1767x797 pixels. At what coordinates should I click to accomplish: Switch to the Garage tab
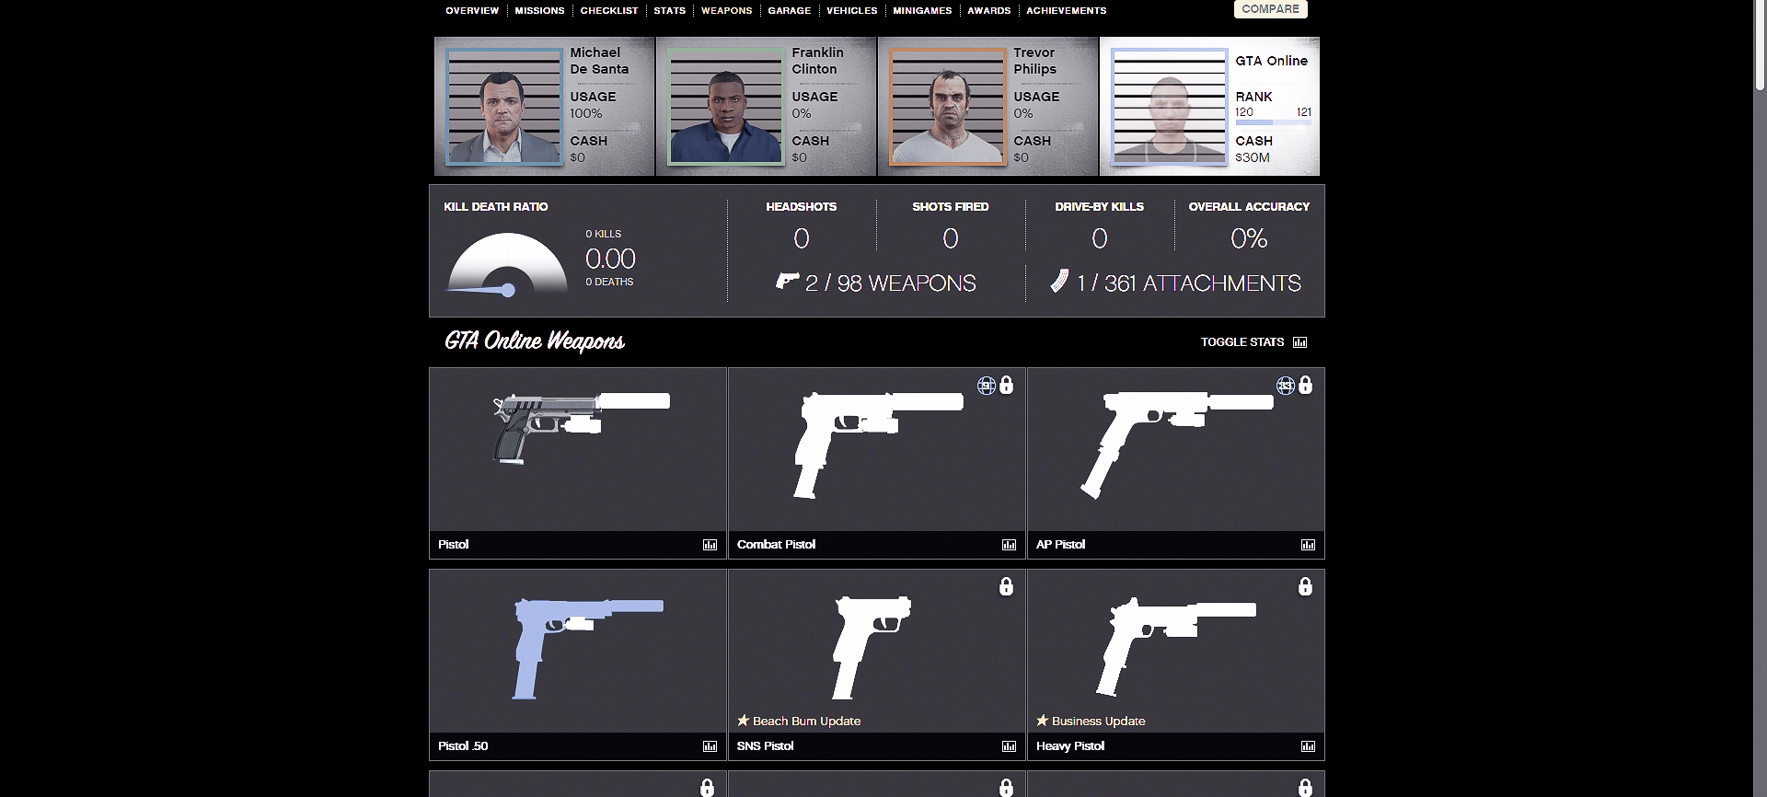[x=789, y=11]
